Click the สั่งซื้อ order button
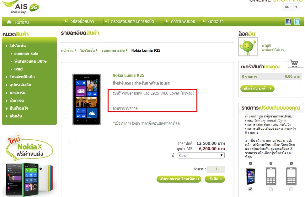Image resolution: width=305 pixels, height=197 pixels. pyautogui.click(x=215, y=179)
